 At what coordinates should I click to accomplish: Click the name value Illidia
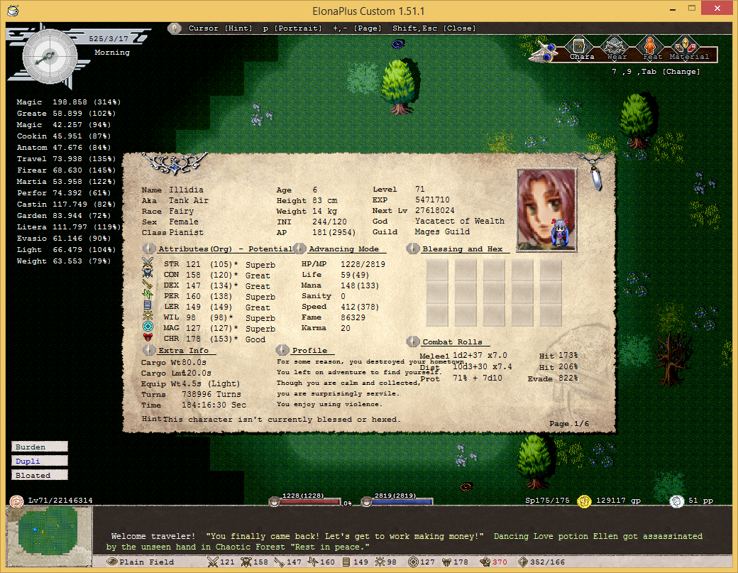(x=187, y=190)
